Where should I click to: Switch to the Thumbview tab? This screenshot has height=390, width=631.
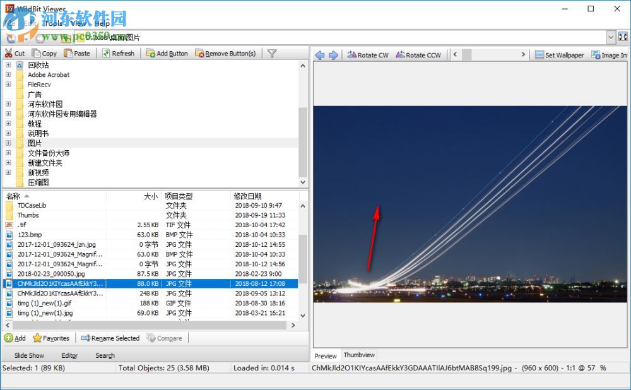pyautogui.click(x=359, y=355)
